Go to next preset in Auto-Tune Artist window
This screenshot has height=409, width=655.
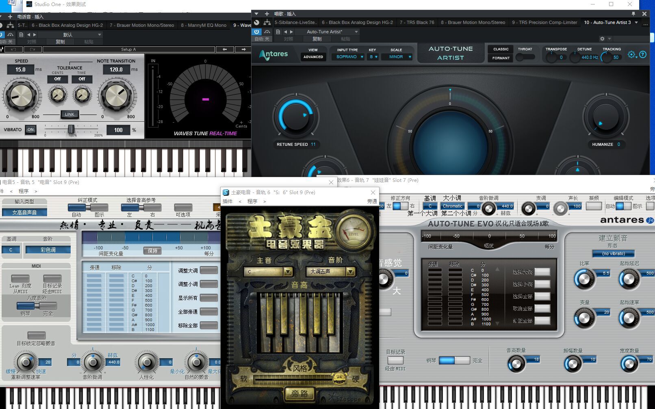point(291,32)
